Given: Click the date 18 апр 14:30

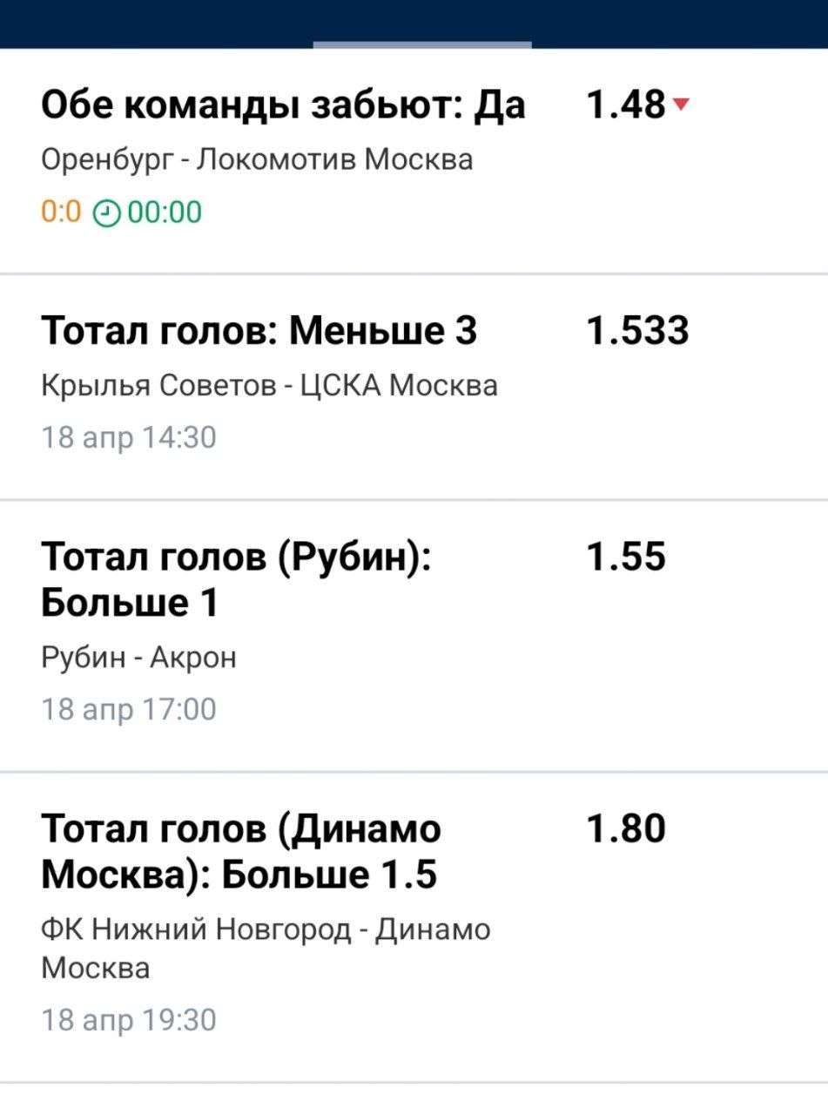Looking at the screenshot, I should 128,437.
